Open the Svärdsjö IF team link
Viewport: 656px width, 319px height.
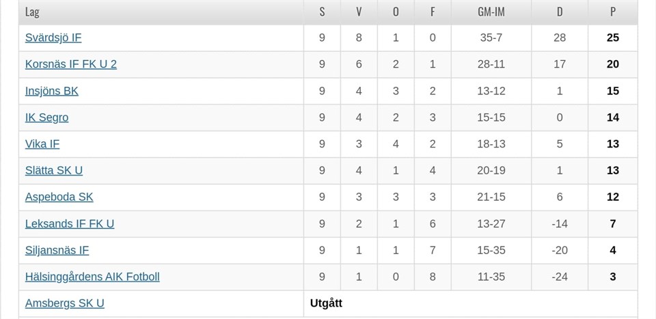point(53,38)
